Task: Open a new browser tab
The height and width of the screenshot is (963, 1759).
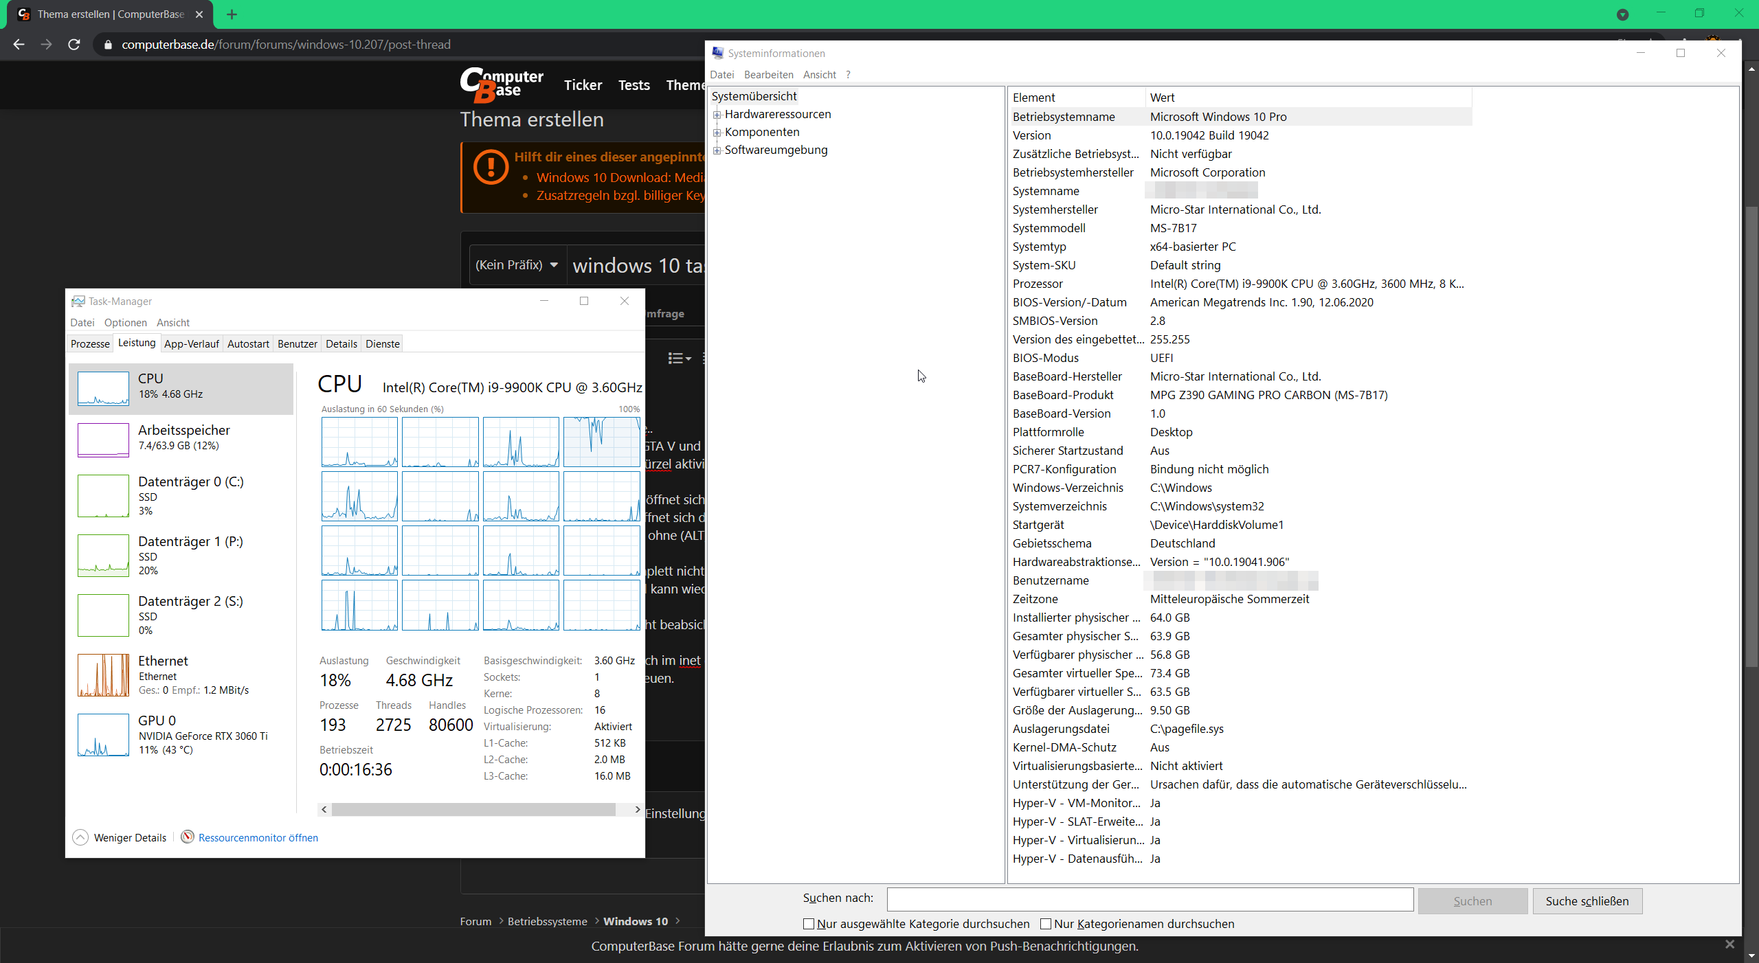Action: click(x=232, y=14)
